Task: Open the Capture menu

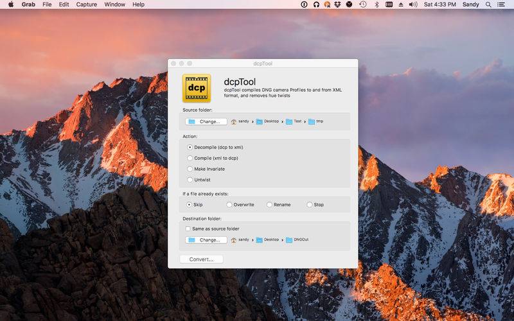Action: (x=87, y=4)
